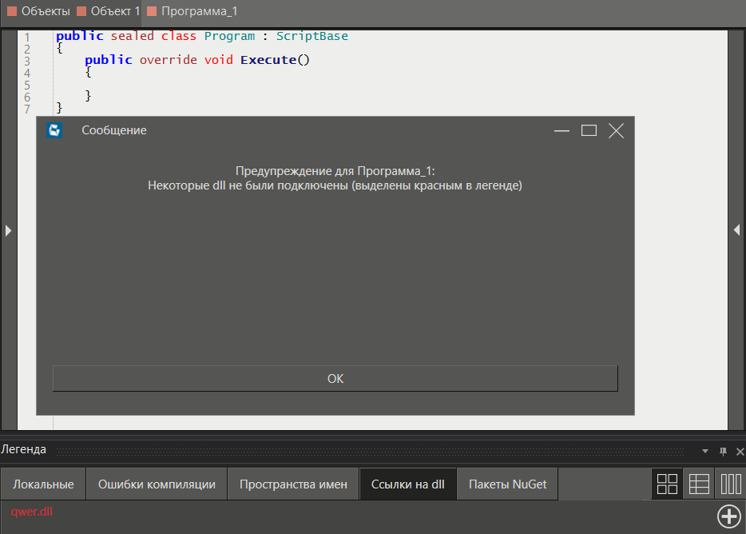Screen dimensions: 746x534
Task: Pin the Легенда panel with the pin icon
Action: click(x=723, y=450)
